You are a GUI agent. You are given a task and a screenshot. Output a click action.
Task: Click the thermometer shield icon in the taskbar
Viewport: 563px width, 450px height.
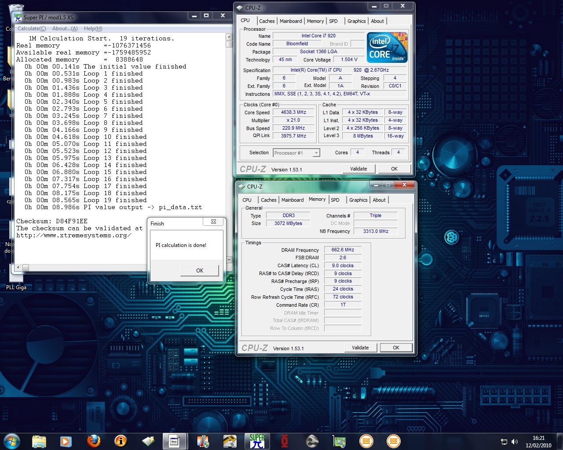pyautogui.click(x=203, y=441)
